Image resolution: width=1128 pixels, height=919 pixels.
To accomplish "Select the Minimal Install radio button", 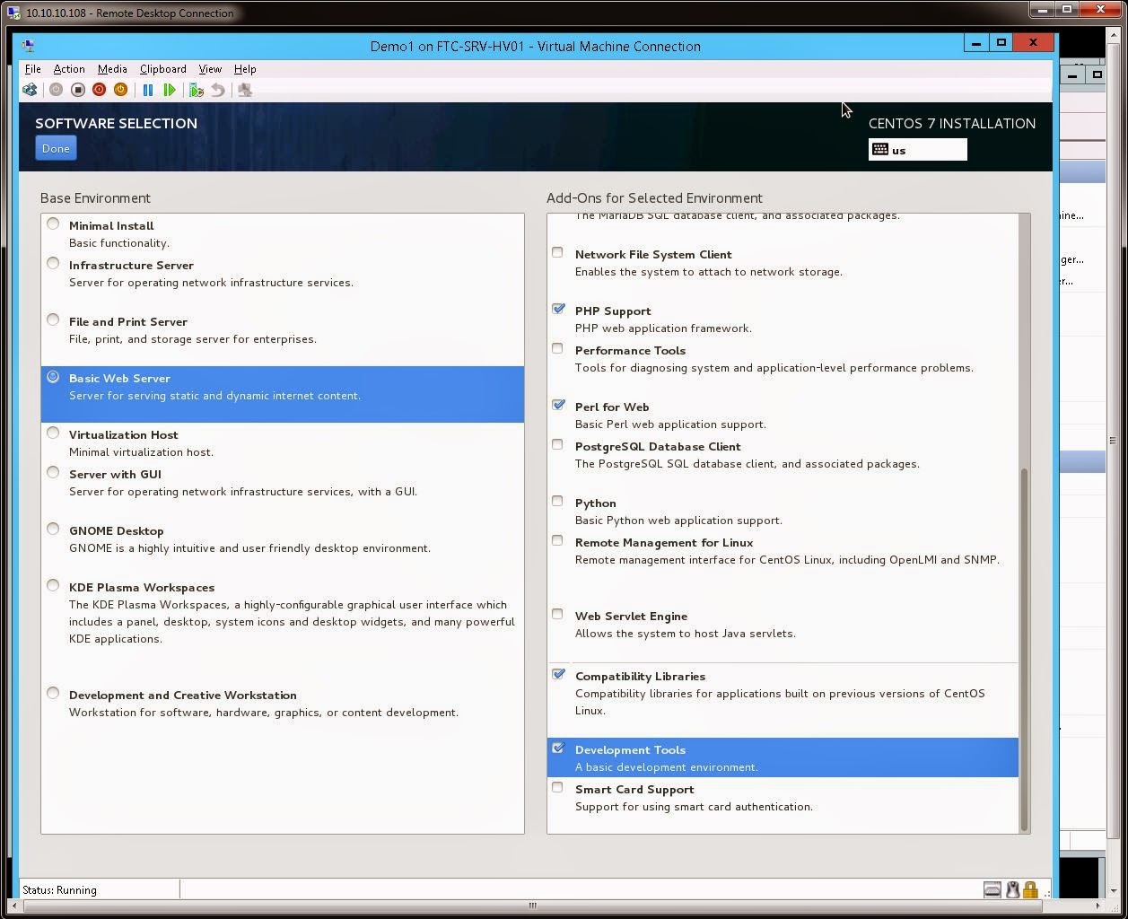I will point(53,224).
